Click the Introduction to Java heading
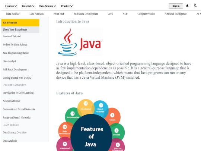This screenshot has width=201, height=151. 73,21
